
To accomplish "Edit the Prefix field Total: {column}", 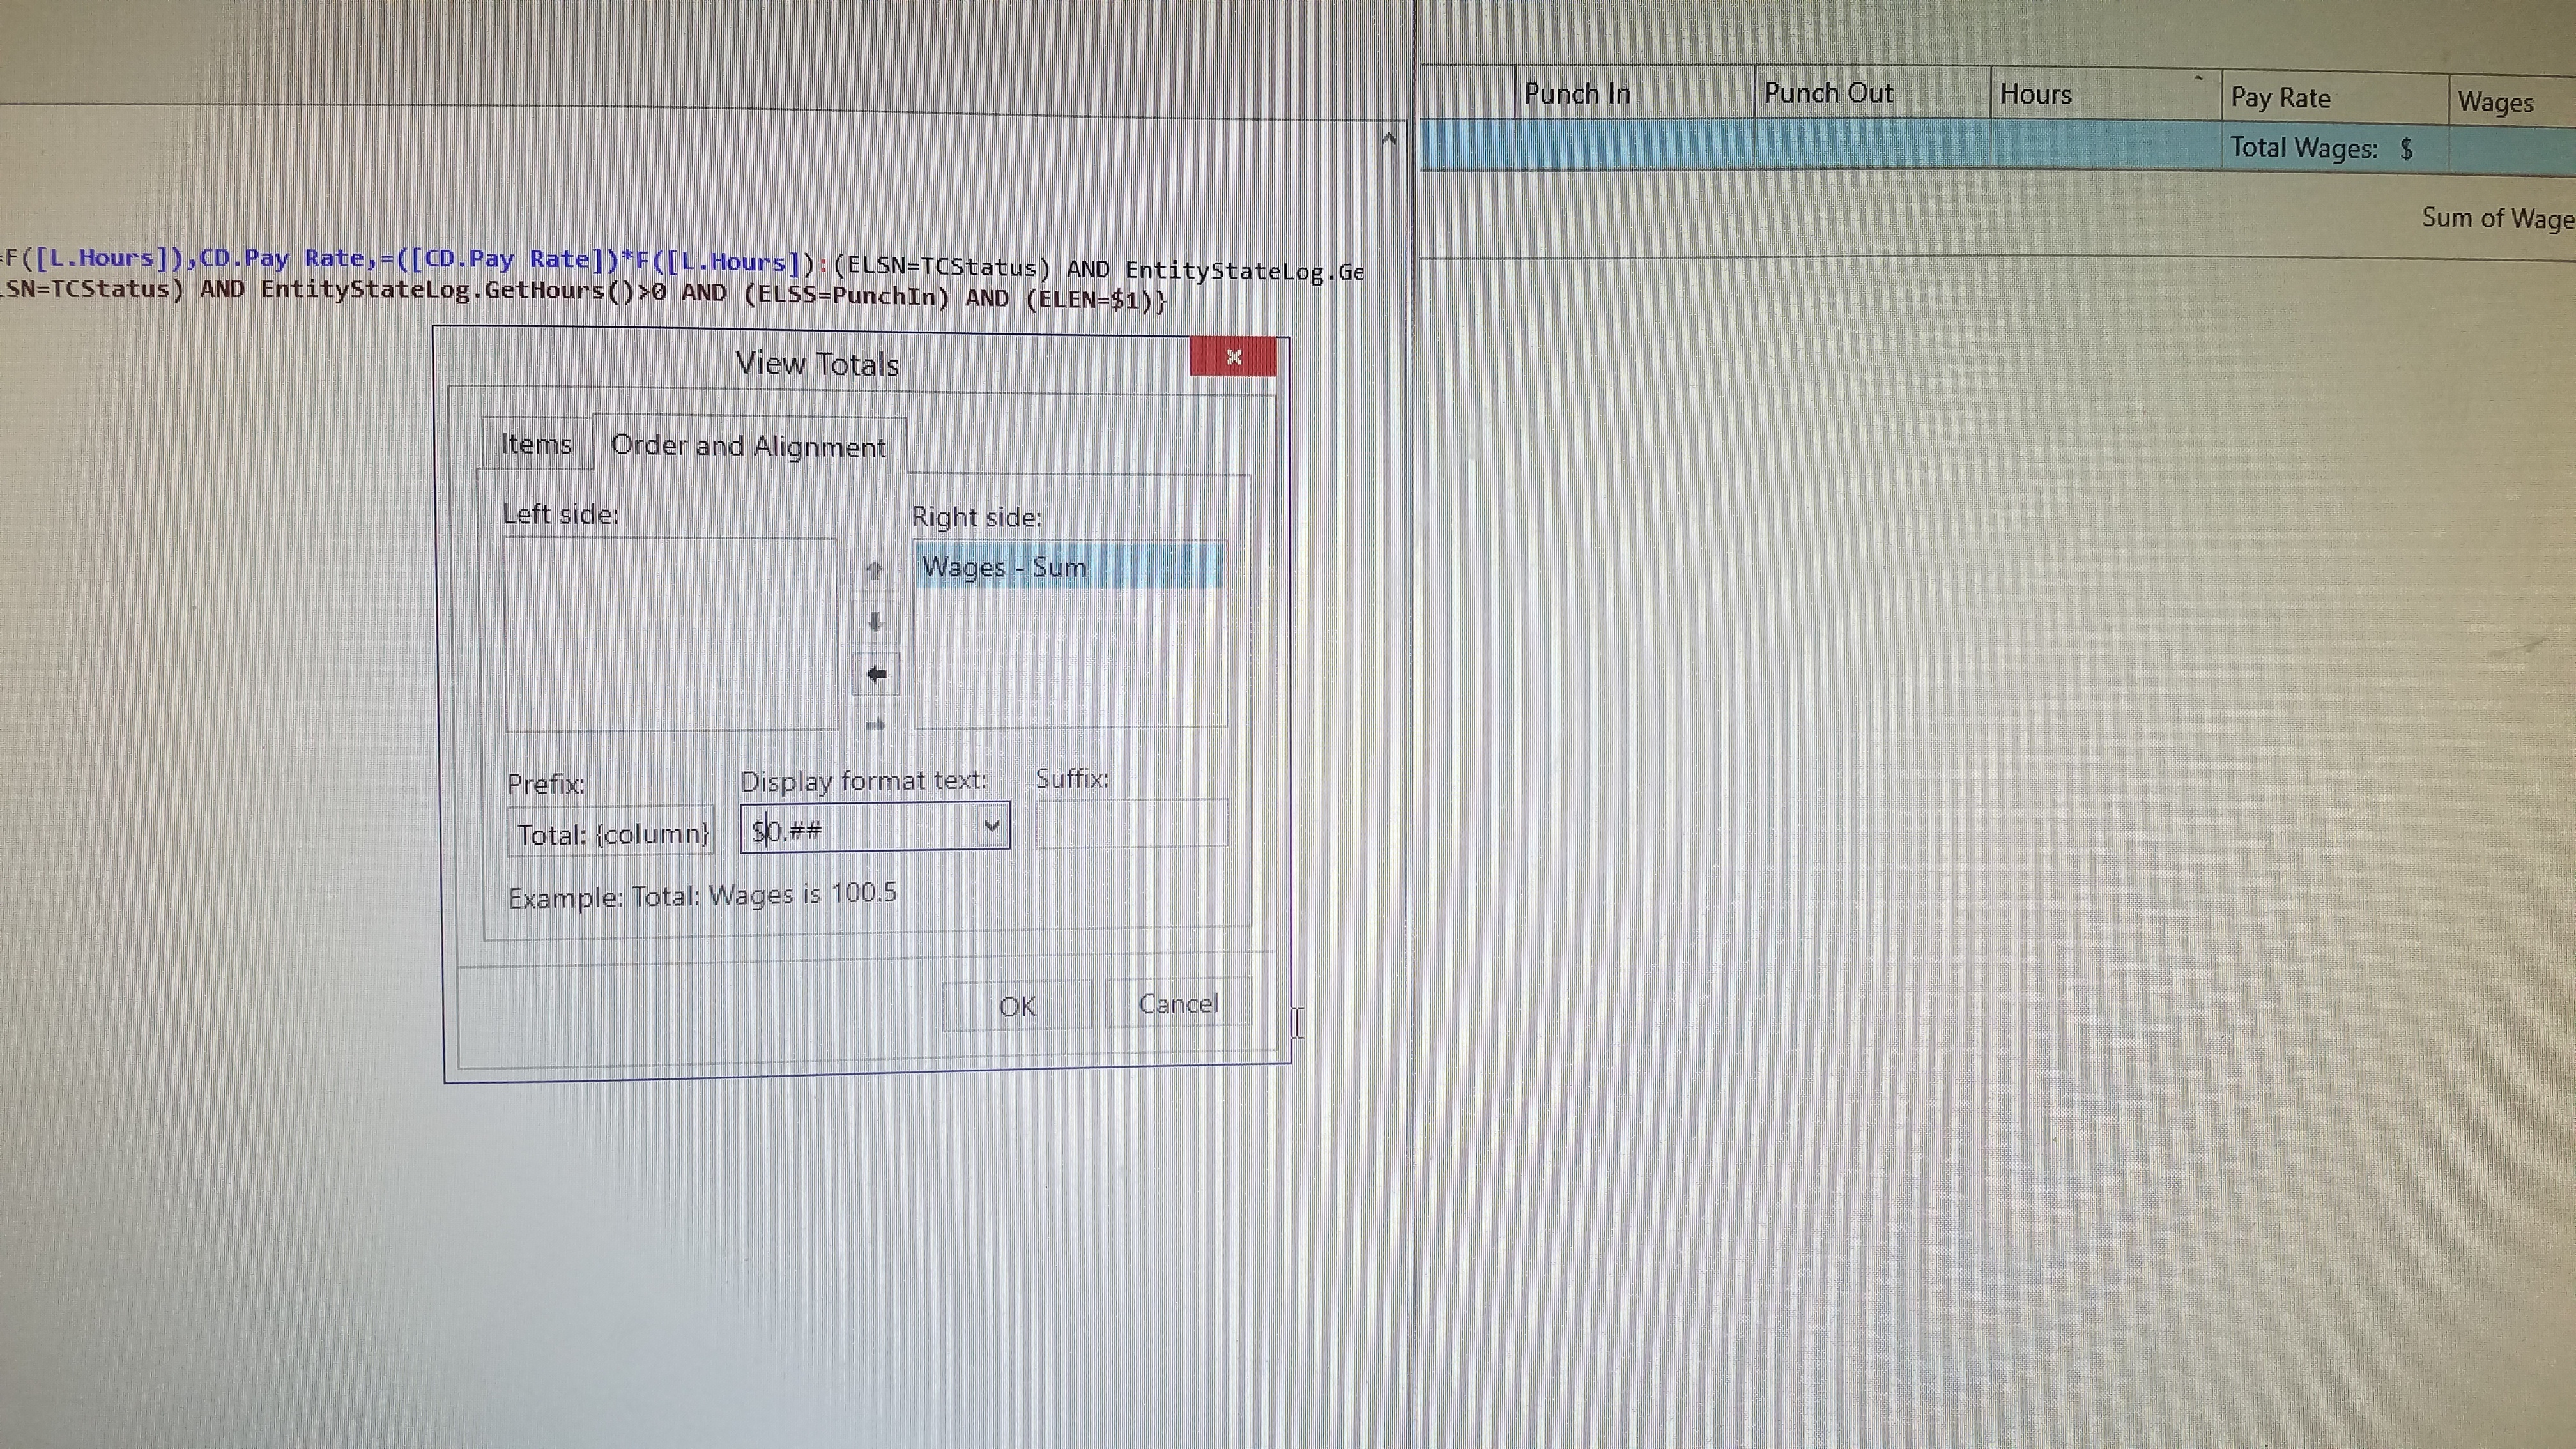I will tap(611, 832).
